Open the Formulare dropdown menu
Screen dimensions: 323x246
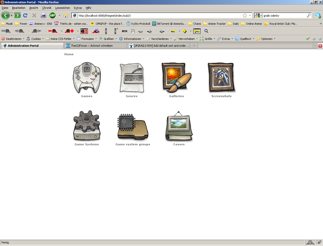87,39
